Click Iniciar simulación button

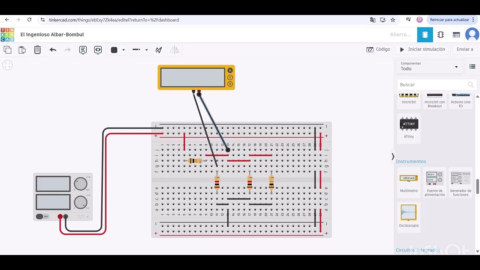point(423,49)
